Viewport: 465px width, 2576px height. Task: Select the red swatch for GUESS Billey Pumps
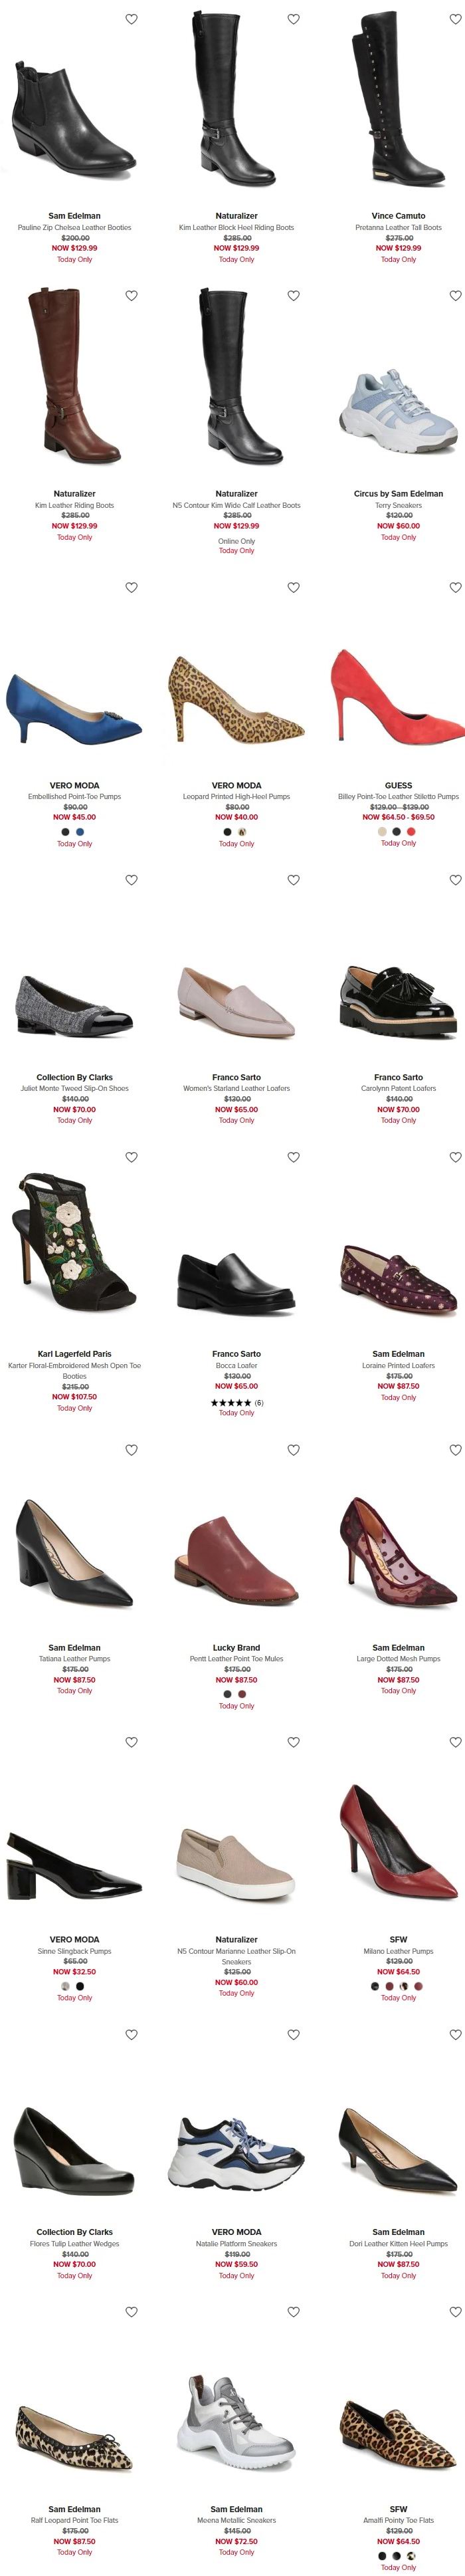click(411, 832)
